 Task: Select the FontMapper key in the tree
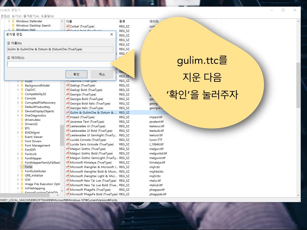33,158
